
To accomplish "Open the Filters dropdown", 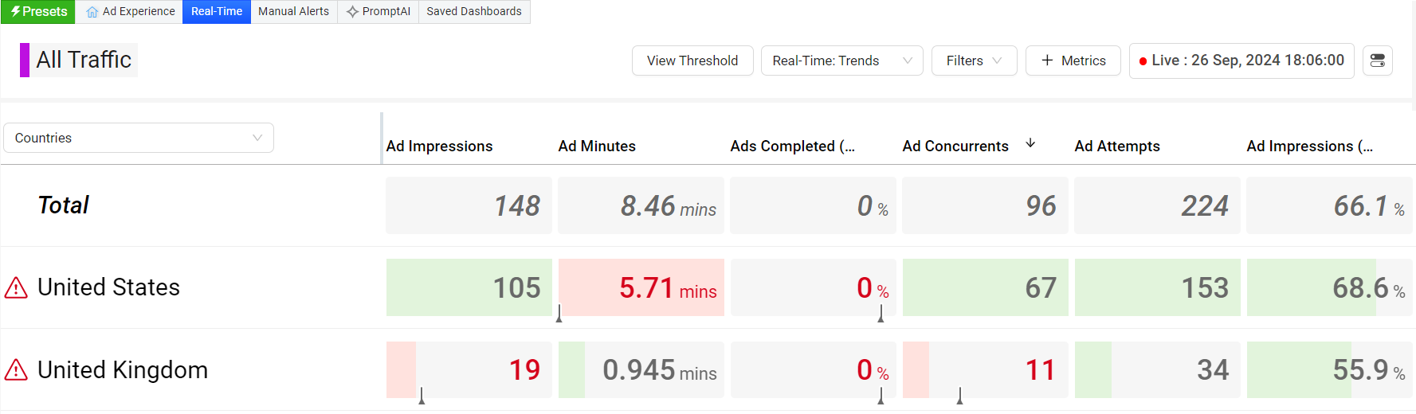I will 974,61.
